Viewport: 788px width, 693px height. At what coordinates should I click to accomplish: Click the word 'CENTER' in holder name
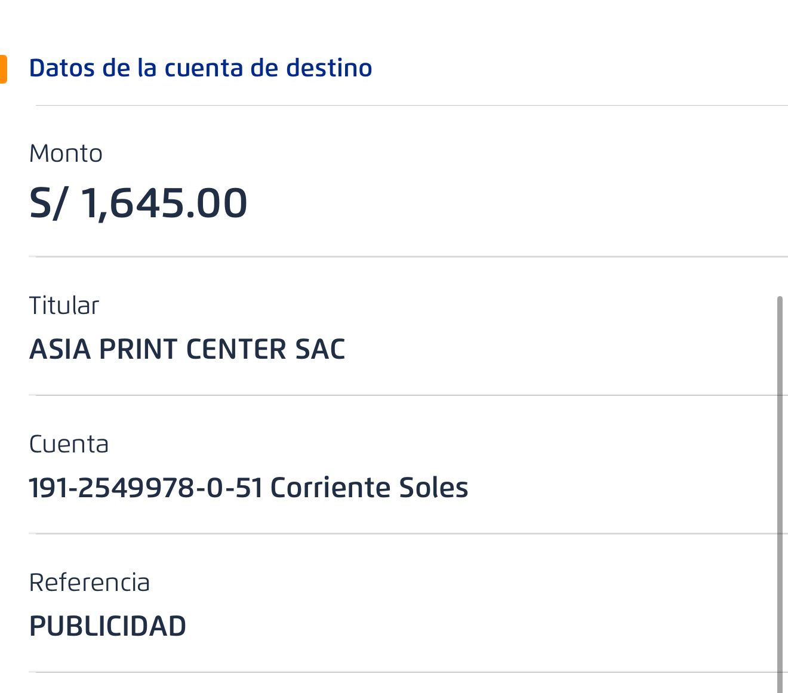[x=236, y=350]
